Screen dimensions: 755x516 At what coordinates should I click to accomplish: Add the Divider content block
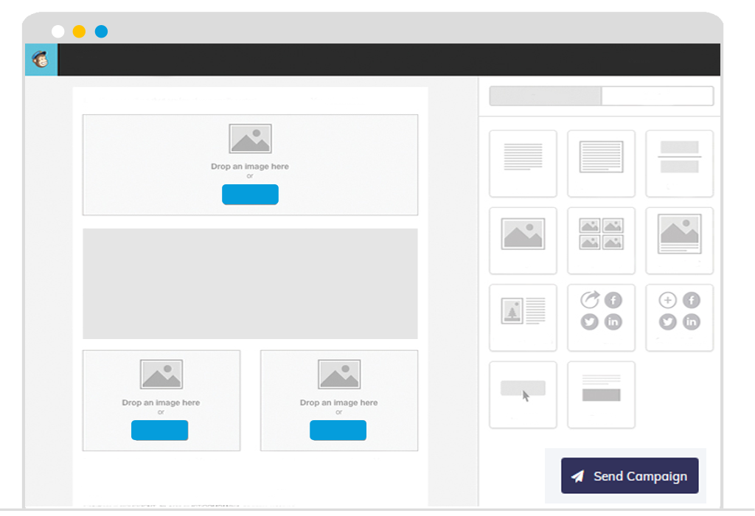(679, 164)
